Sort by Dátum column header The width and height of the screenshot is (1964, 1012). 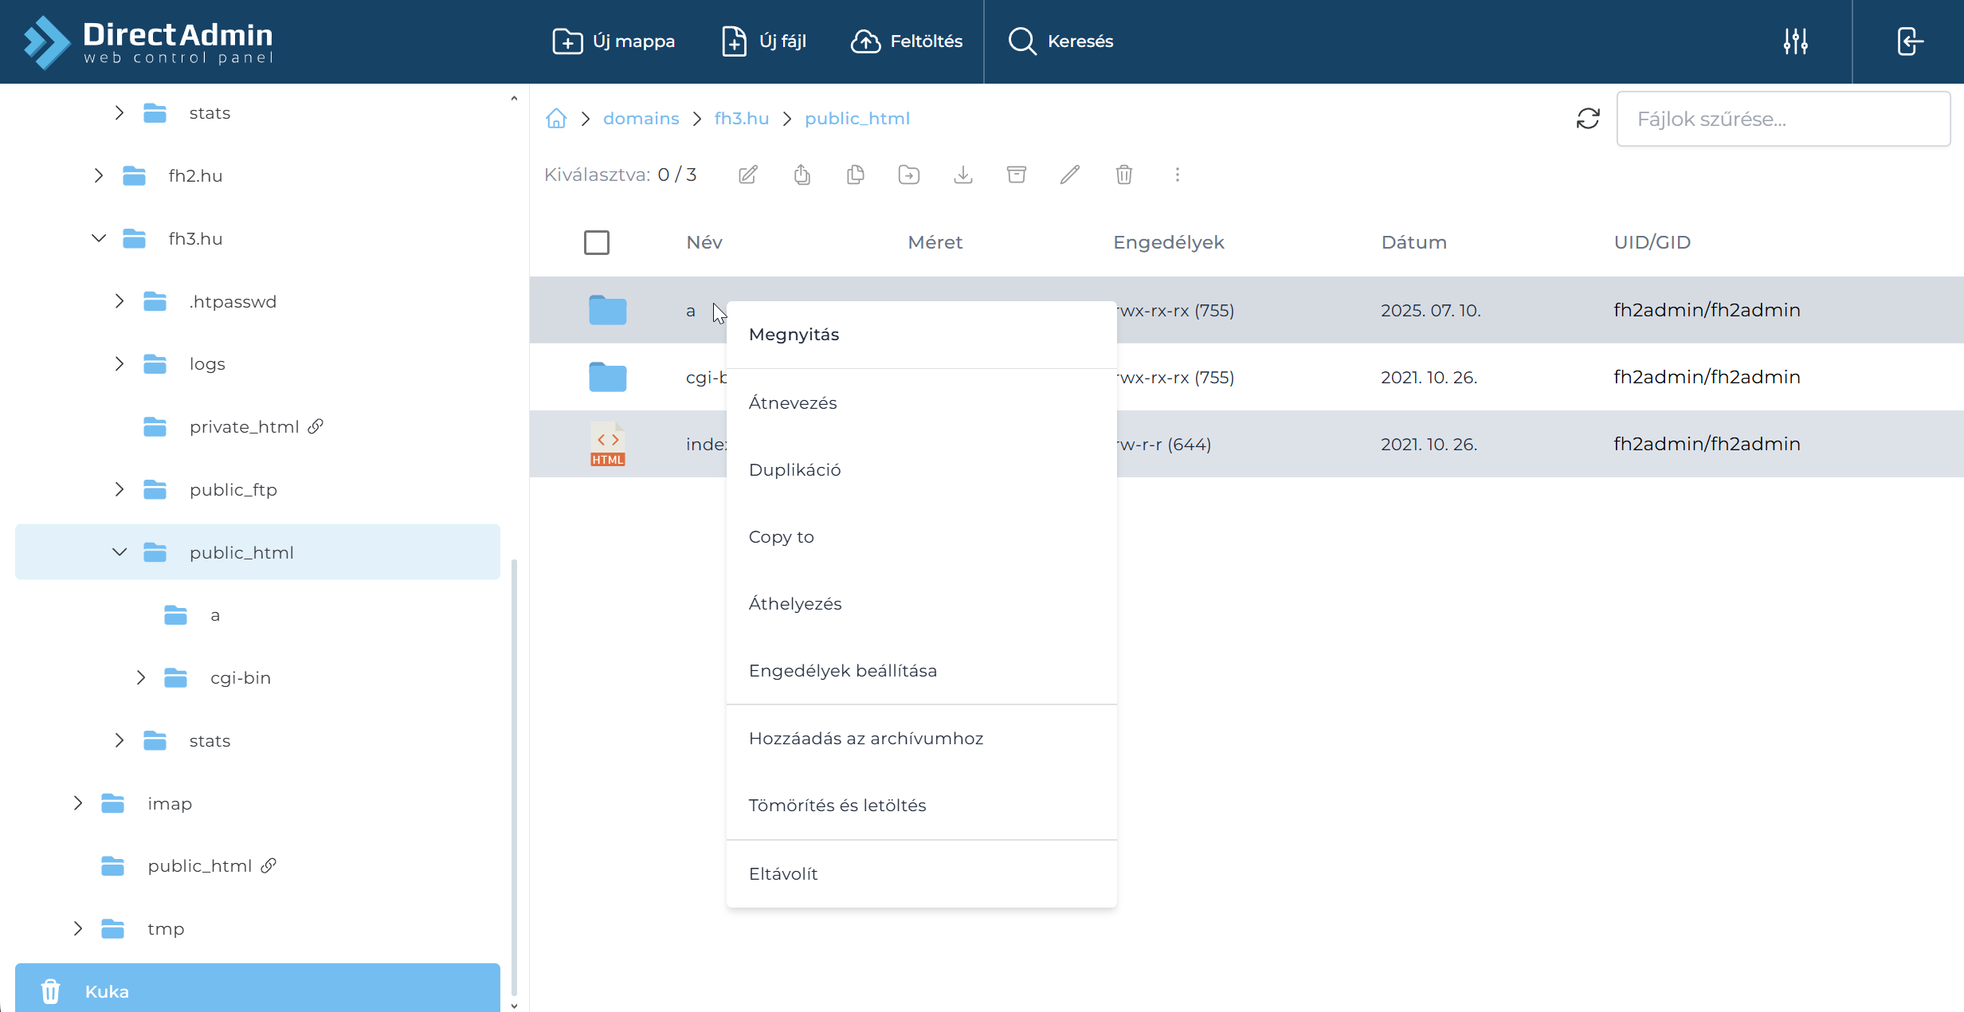coord(1414,242)
